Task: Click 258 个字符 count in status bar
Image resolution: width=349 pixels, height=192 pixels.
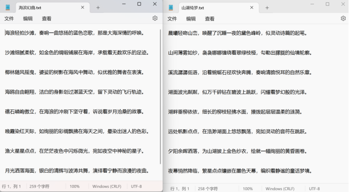Action: [208, 189]
